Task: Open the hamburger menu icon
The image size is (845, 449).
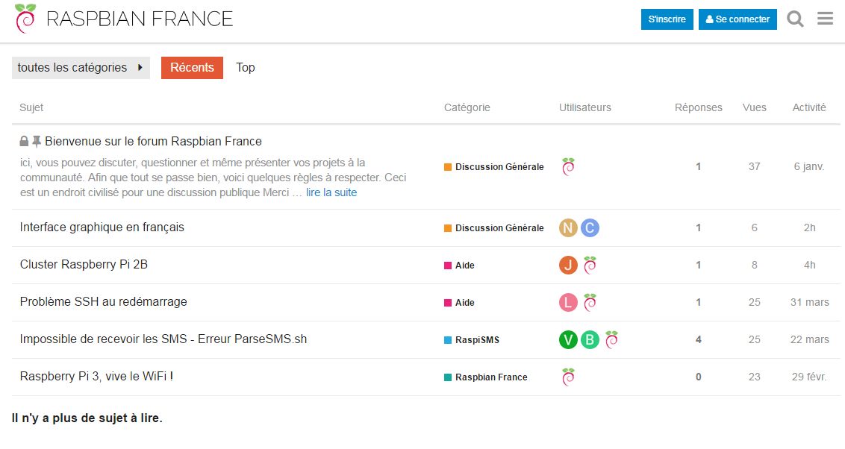Action: [x=825, y=19]
